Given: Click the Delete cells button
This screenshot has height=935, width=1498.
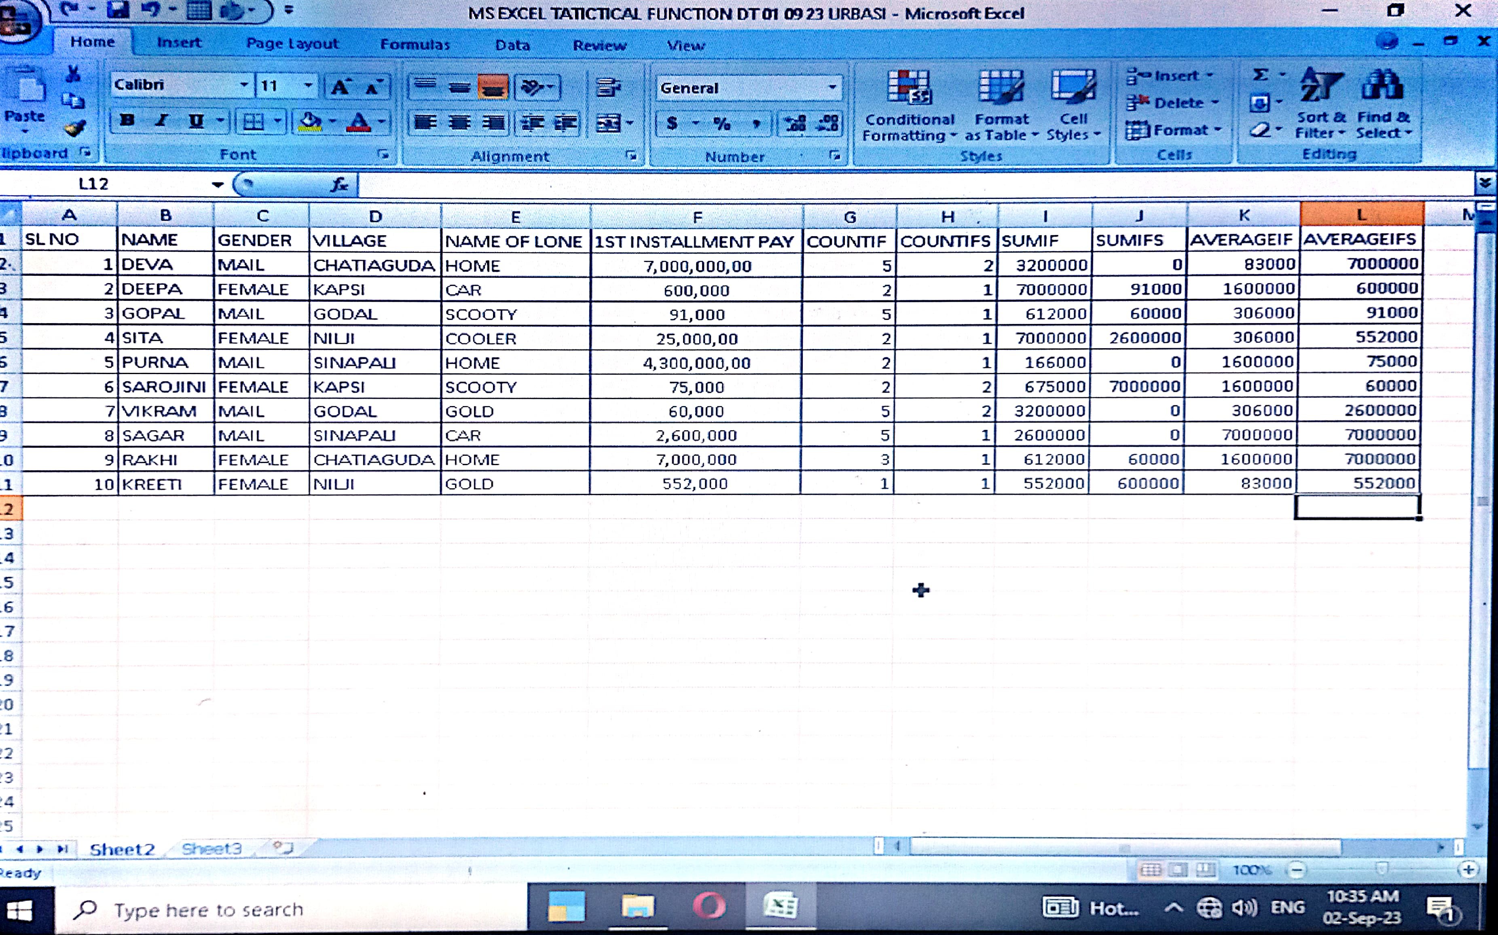Looking at the screenshot, I should click(x=1171, y=103).
